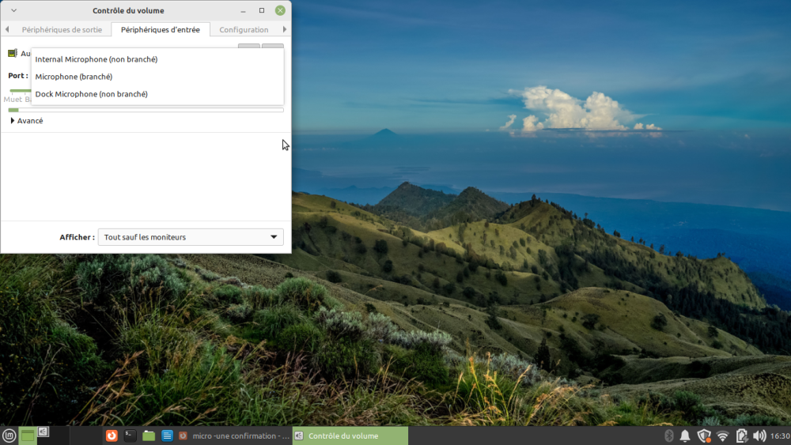The image size is (791, 445).
Task: Open the Wi-Fi network tray icon
Action: pos(722,436)
